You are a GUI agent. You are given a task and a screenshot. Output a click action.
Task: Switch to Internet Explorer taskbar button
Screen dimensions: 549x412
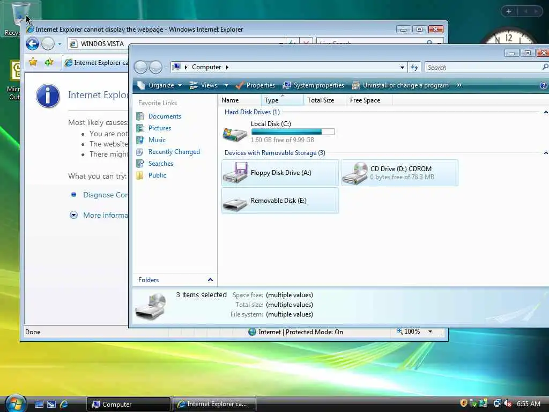(214, 404)
